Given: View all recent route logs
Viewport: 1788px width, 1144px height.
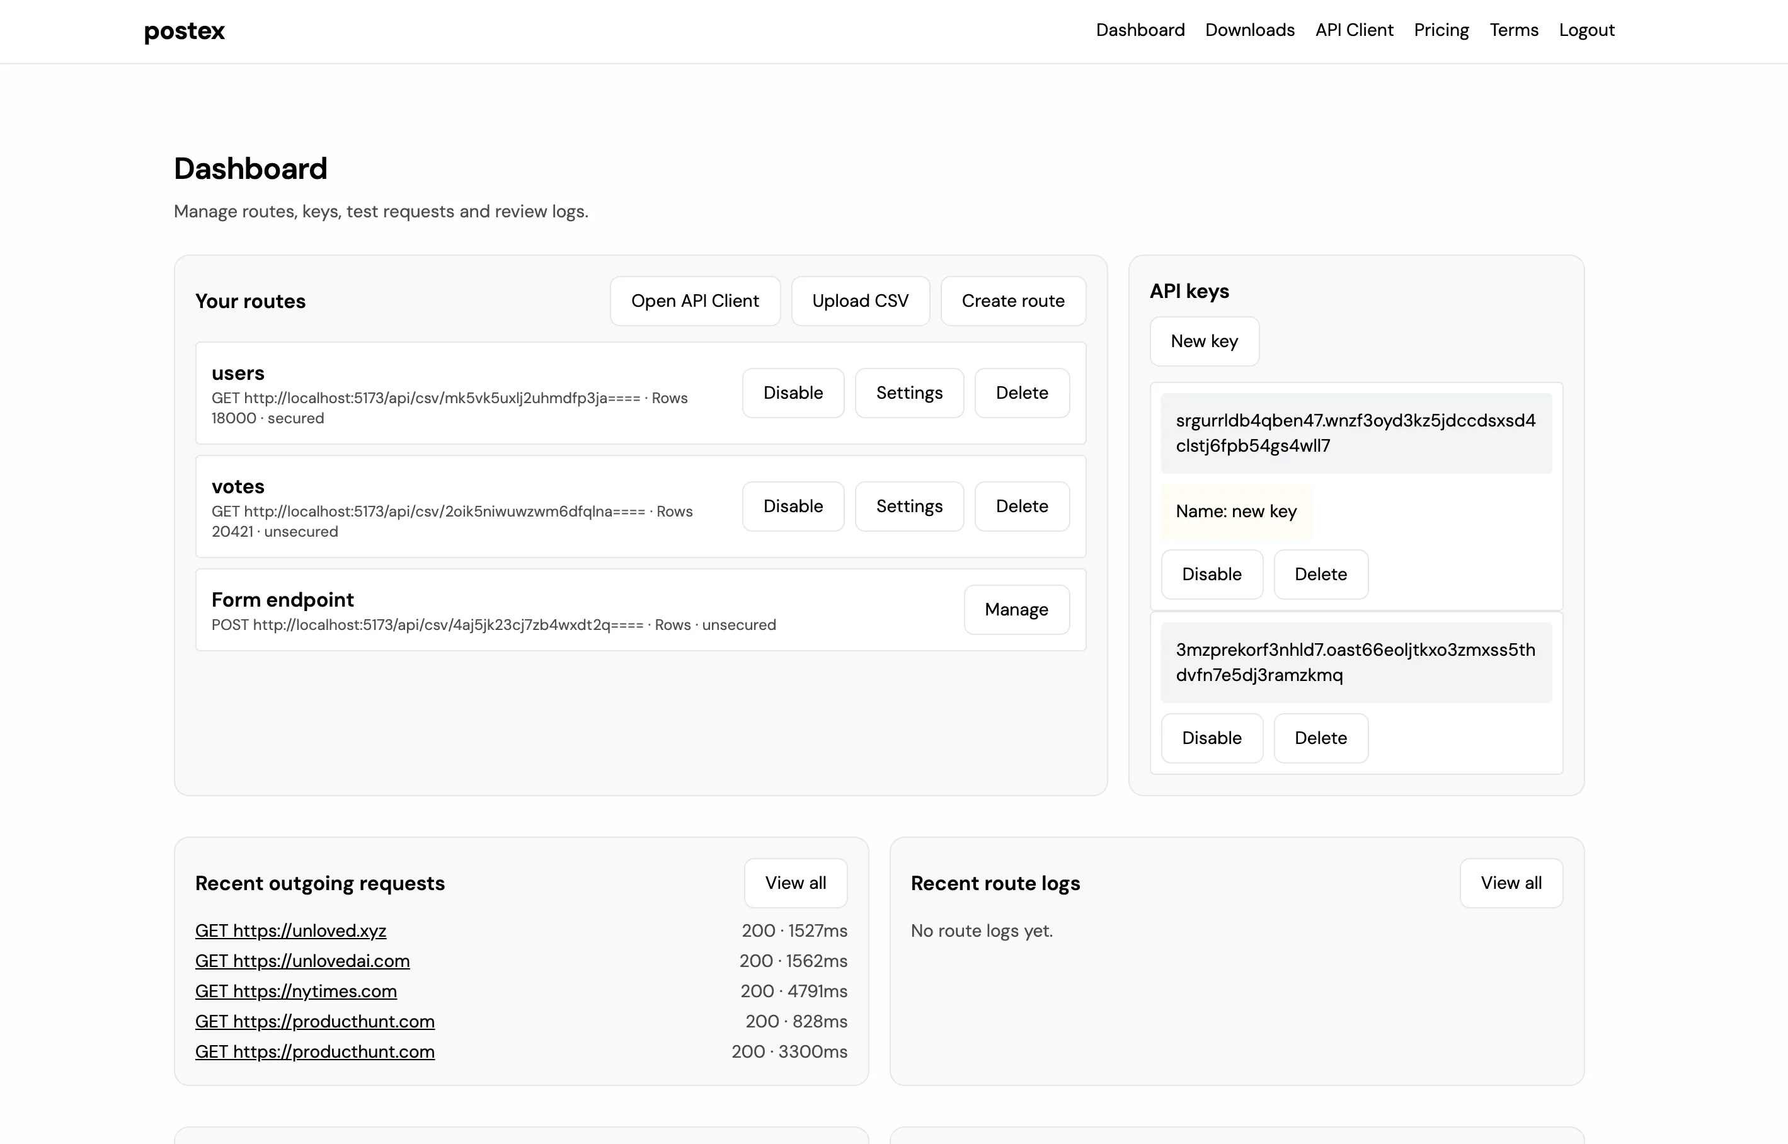Looking at the screenshot, I should pyautogui.click(x=1511, y=883).
